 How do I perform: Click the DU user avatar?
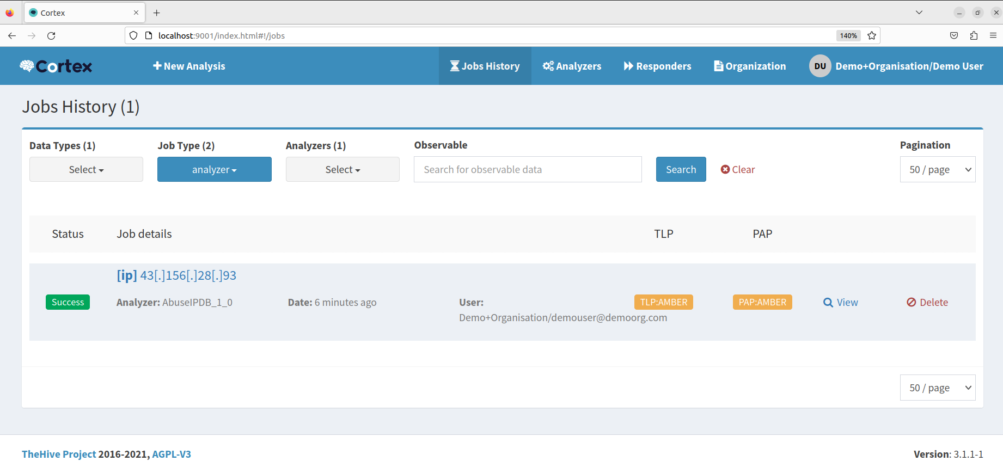(820, 66)
